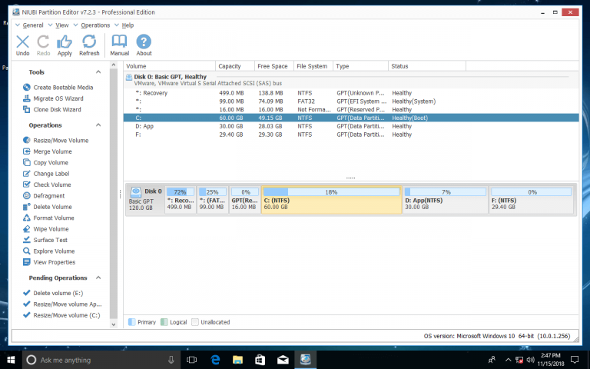Choose Format Volume operation
The image size is (590, 369).
click(x=48, y=218)
